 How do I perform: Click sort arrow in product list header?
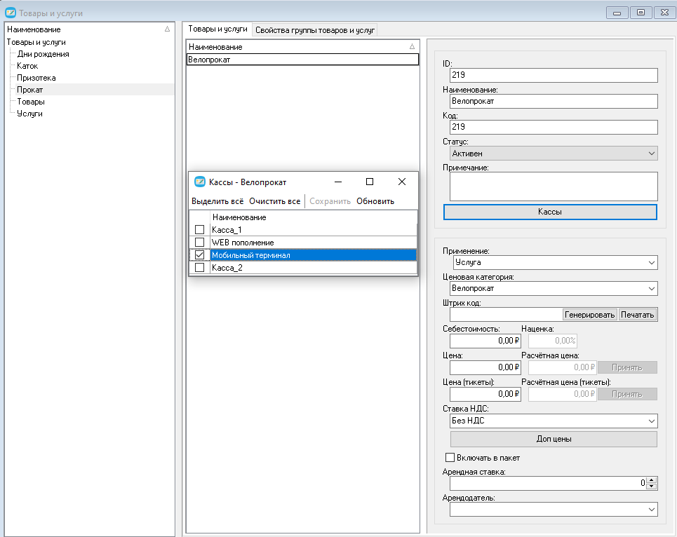(412, 46)
